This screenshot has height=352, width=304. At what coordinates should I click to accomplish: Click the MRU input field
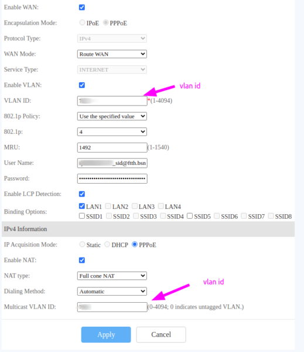(112, 147)
